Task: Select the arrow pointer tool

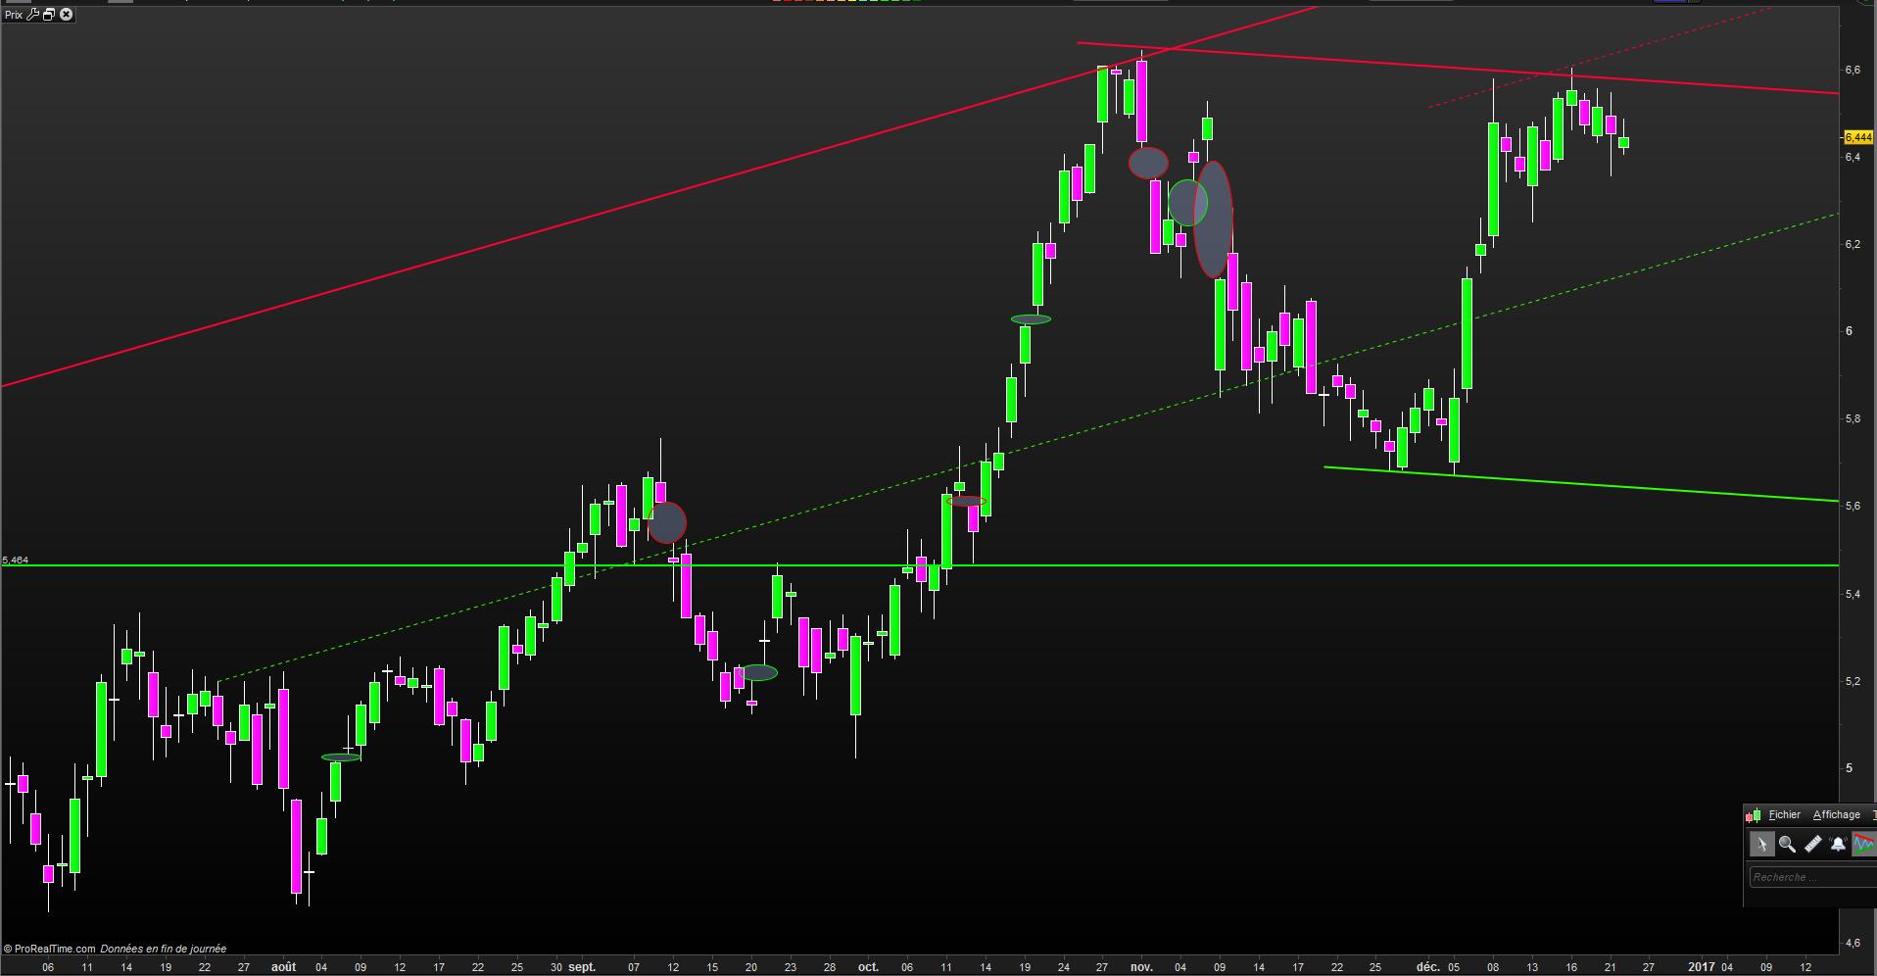Action: tap(1761, 844)
